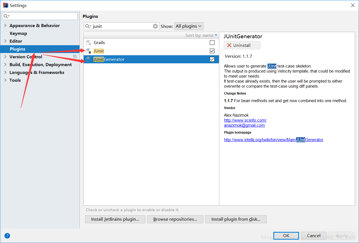Screen dimensions: 359x243
Task: Click Install JetBrains plugin button
Action: (x=115, y=219)
